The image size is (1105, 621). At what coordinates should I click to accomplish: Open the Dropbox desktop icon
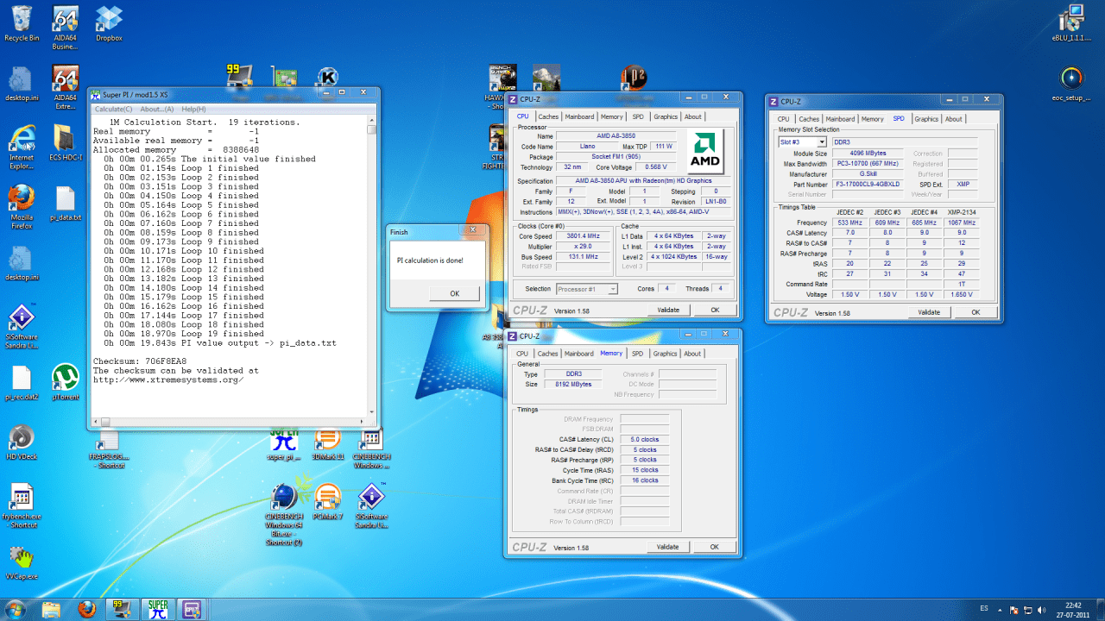109,23
